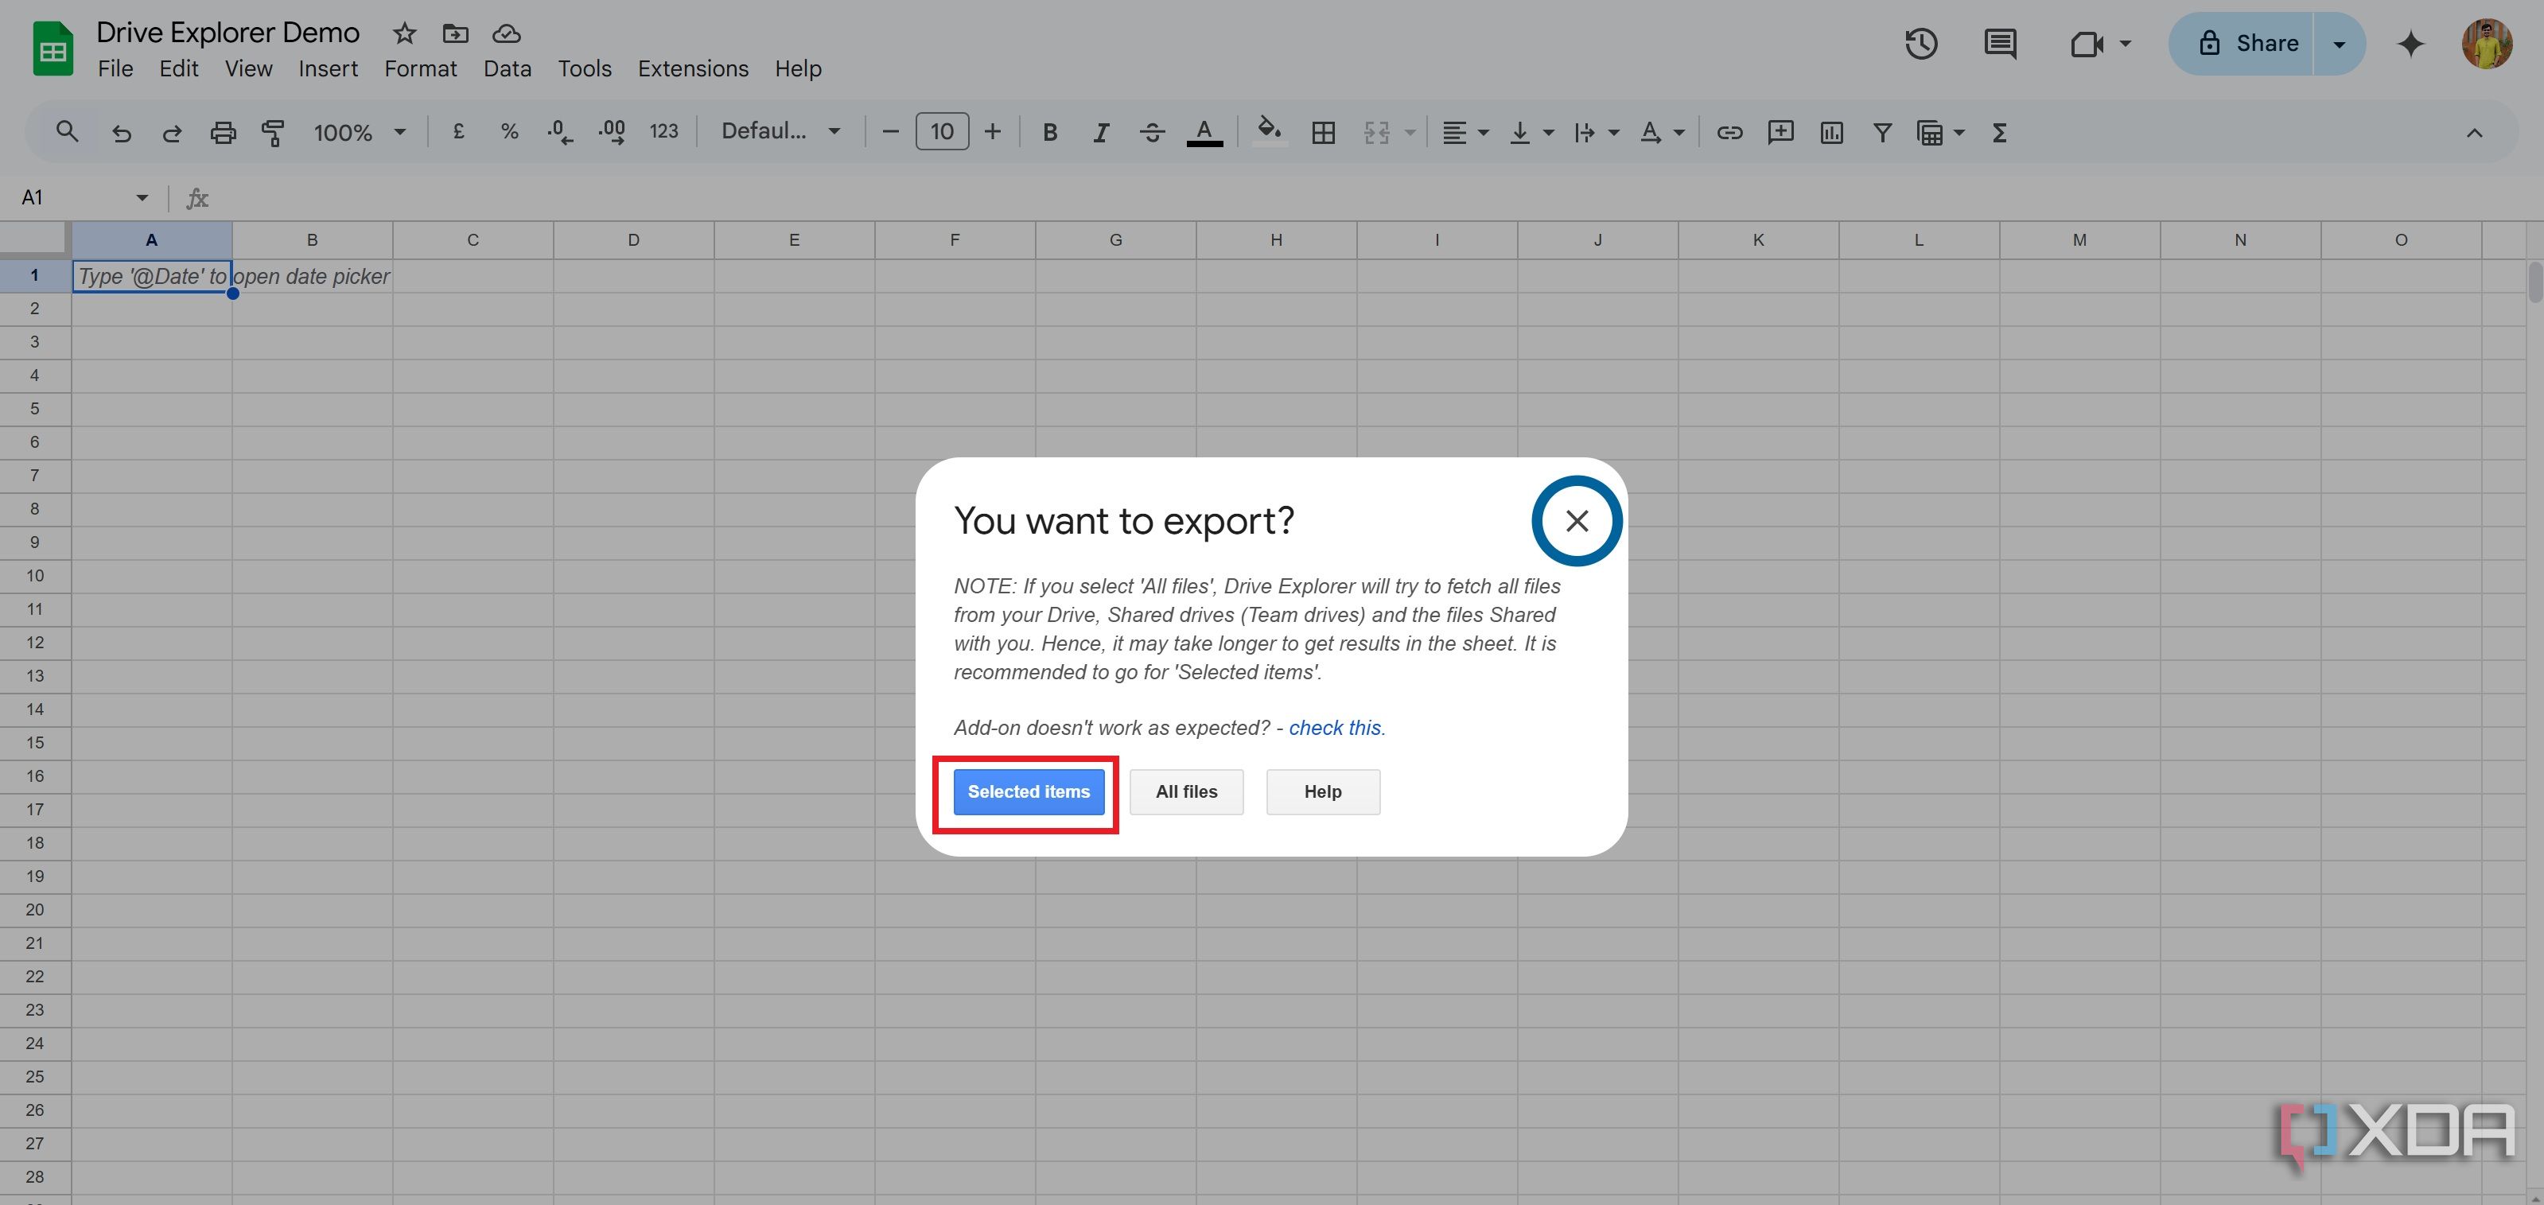Image resolution: width=2544 pixels, height=1205 pixels.
Task: Open the Share options dropdown arrow
Action: point(2339,44)
